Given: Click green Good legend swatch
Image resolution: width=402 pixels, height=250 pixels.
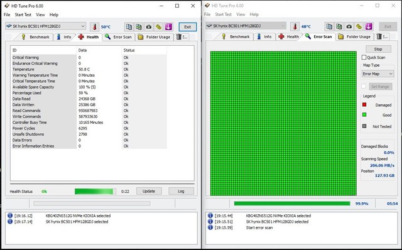Looking at the screenshot, I should (364, 114).
